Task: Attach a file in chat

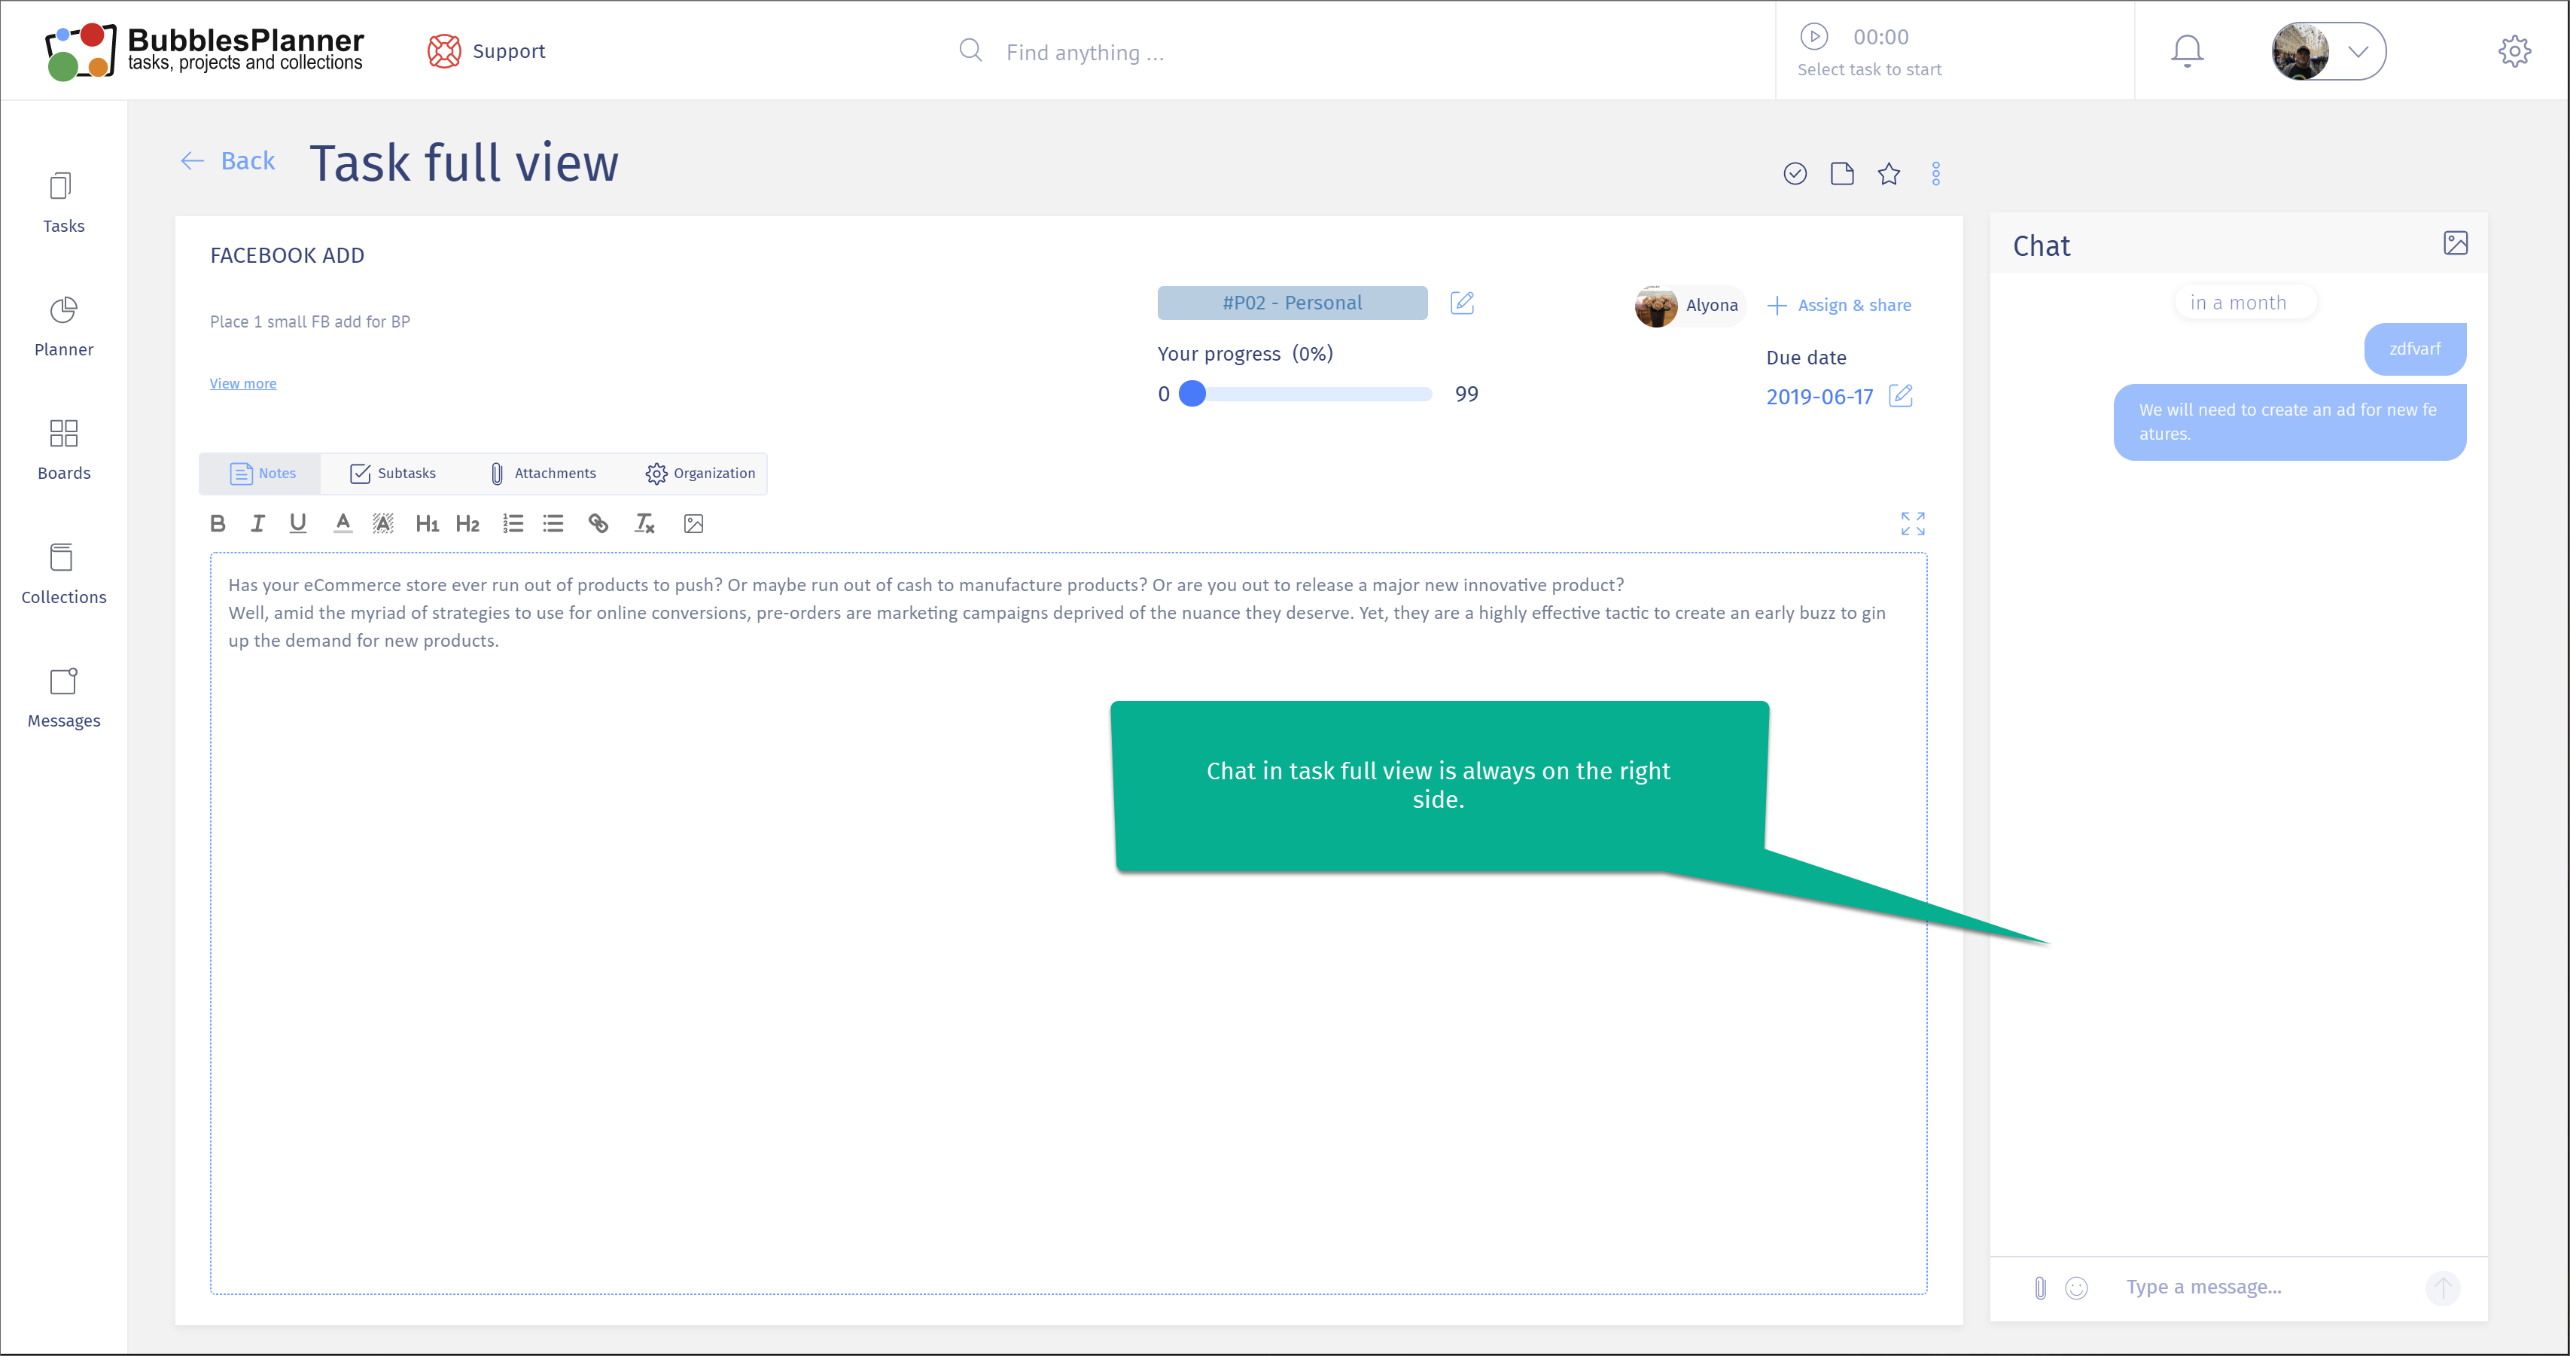Action: (x=2039, y=1287)
